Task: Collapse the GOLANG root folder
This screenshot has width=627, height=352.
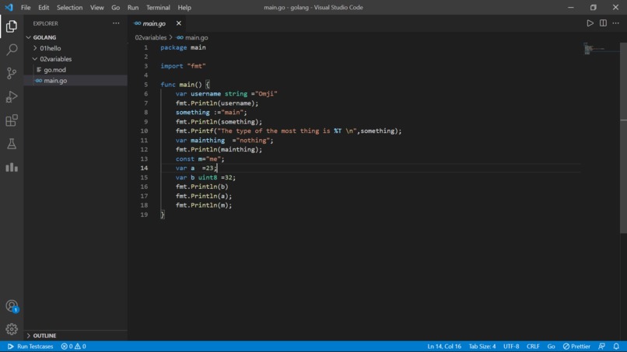Action: click(x=75, y=37)
